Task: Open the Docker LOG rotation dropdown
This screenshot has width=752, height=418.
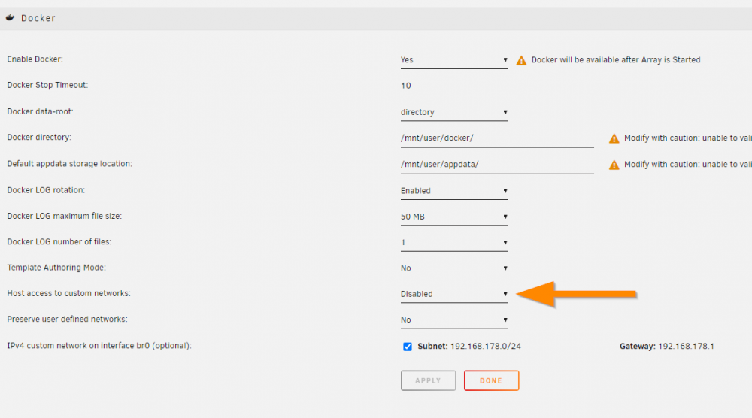Action: tap(453, 191)
